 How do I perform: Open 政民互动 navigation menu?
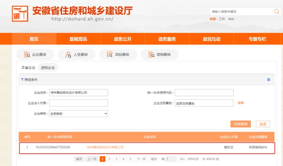click(211, 39)
